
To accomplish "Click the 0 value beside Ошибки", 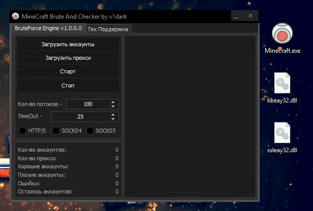I will 117,183.
